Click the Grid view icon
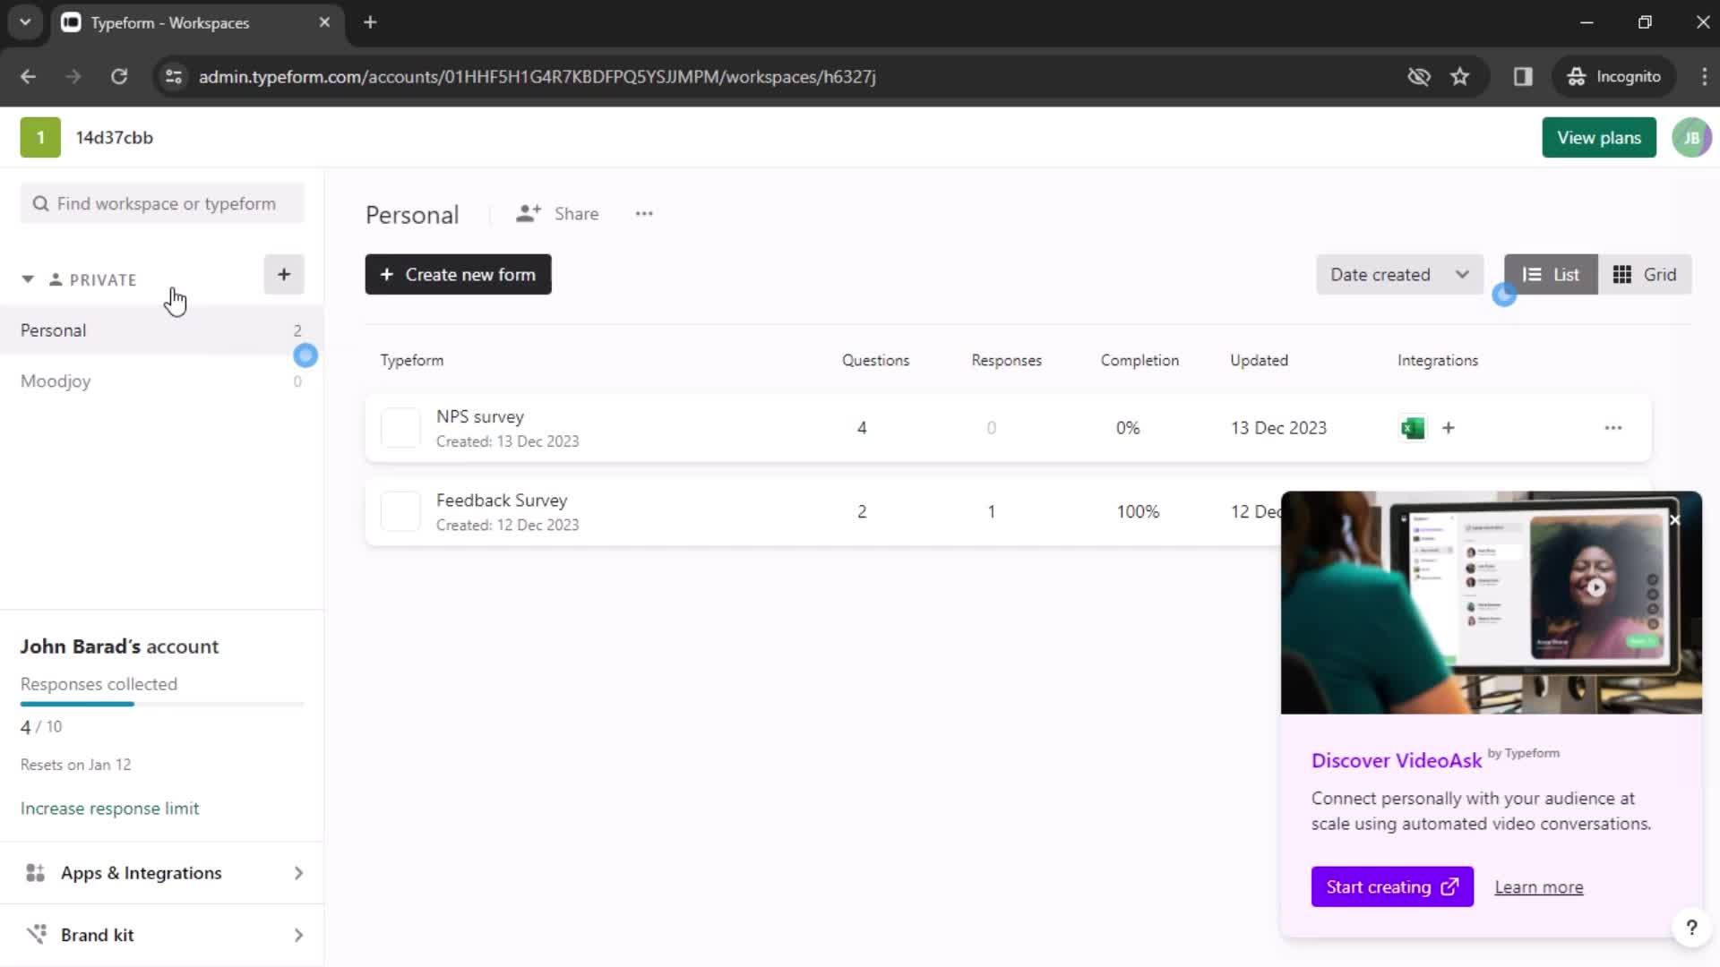 click(1647, 274)
